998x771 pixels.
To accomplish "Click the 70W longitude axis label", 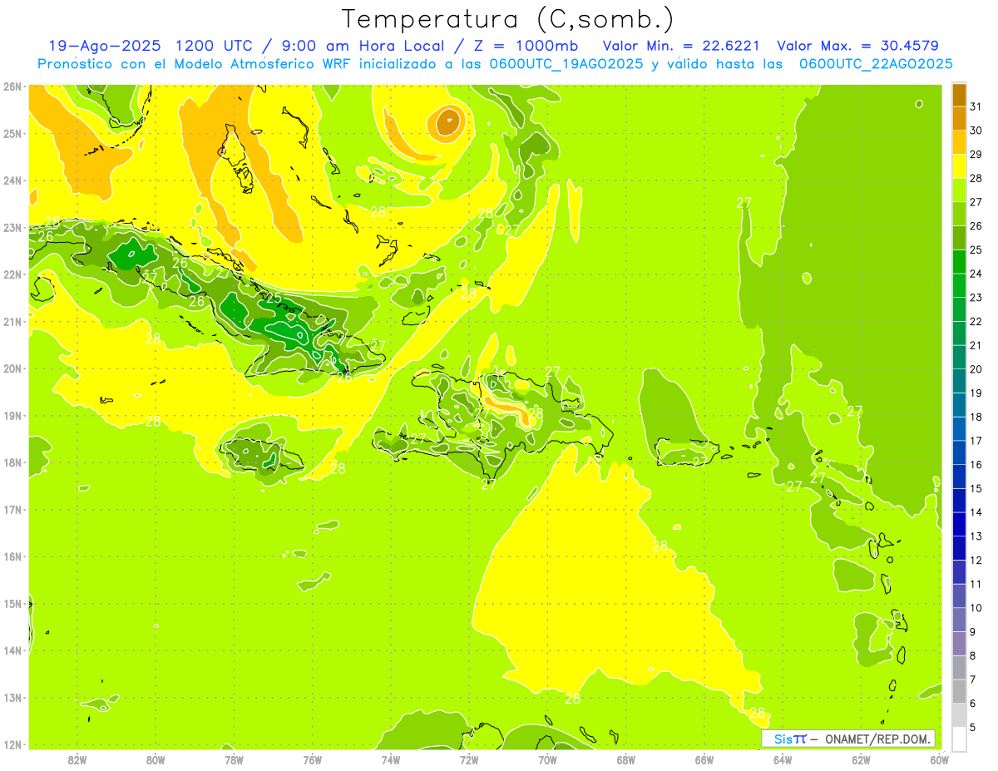I will pyautogui.click(x=547, y=759).
